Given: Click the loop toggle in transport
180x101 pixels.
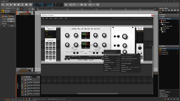Looking at the screenshot, I should point(59,5).
